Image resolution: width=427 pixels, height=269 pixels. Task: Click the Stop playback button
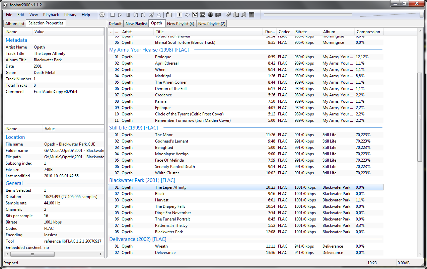(113, 15)
